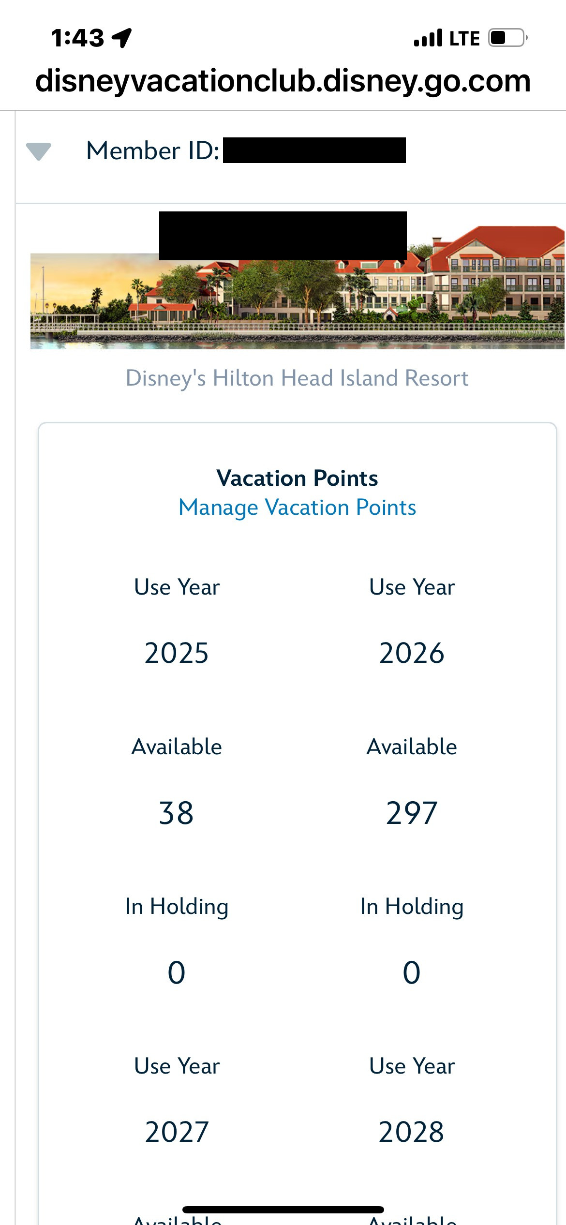
Task: Tap the home indicator bar
Action: (x=283, y=1210)
